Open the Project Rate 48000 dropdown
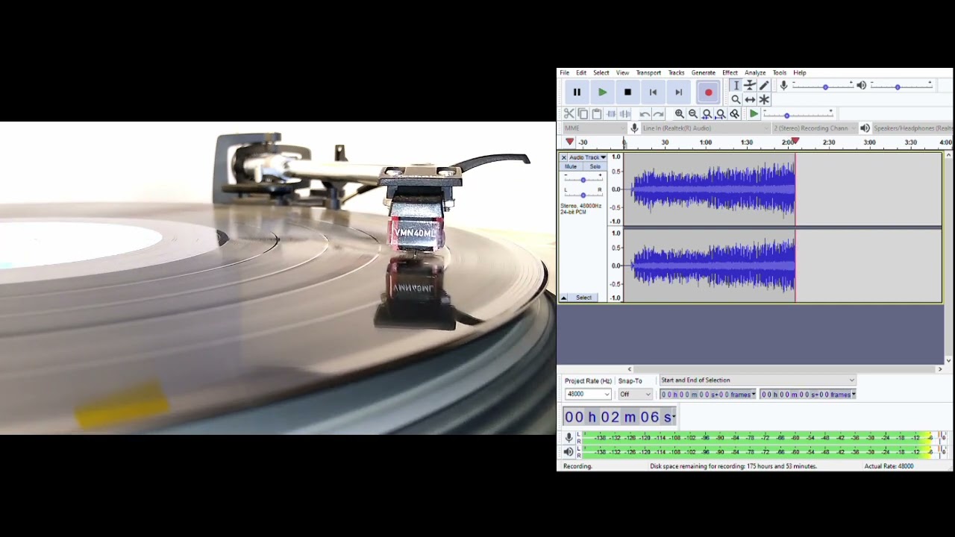The image size is (955, 537). pos(588,394)
